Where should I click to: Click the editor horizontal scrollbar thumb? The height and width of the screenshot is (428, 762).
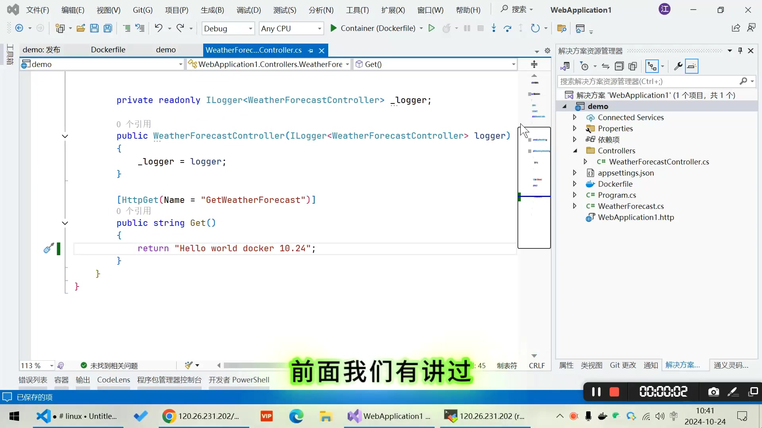(x=254, y=365)
